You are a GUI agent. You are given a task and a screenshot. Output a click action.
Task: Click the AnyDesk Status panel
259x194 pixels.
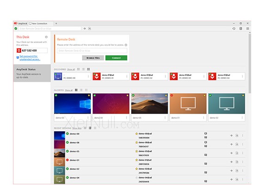coord(32,73)
